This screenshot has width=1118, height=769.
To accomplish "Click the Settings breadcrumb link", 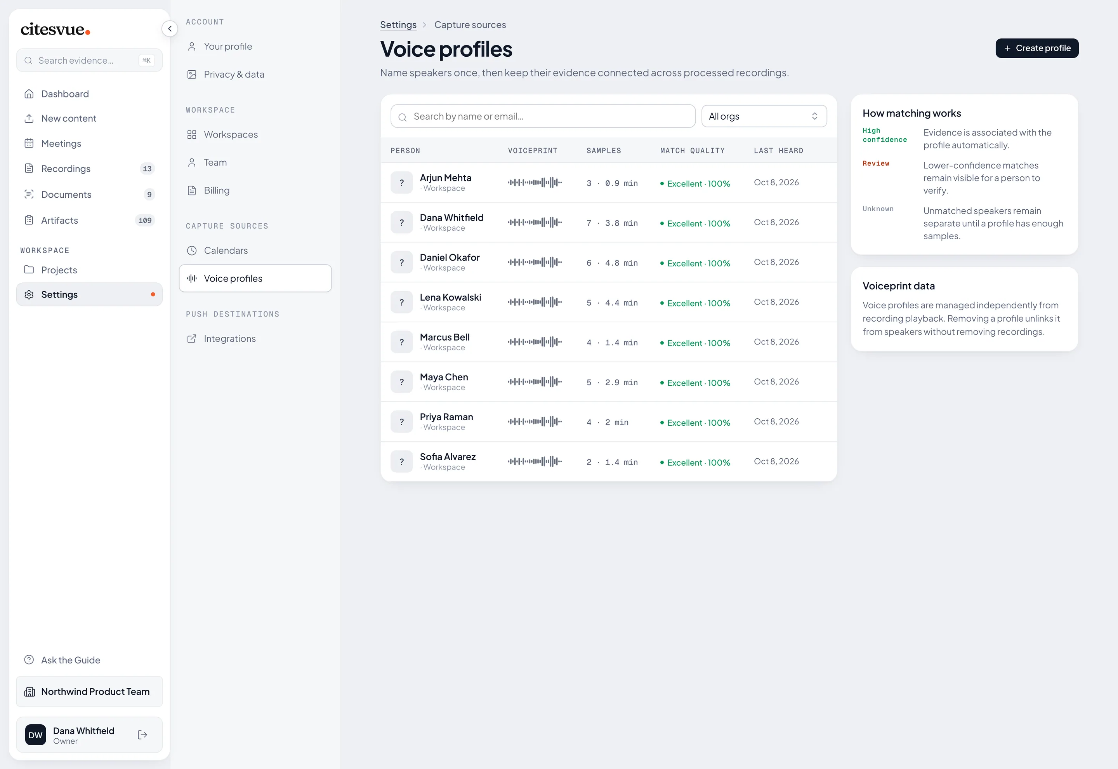I will point(398,24).
